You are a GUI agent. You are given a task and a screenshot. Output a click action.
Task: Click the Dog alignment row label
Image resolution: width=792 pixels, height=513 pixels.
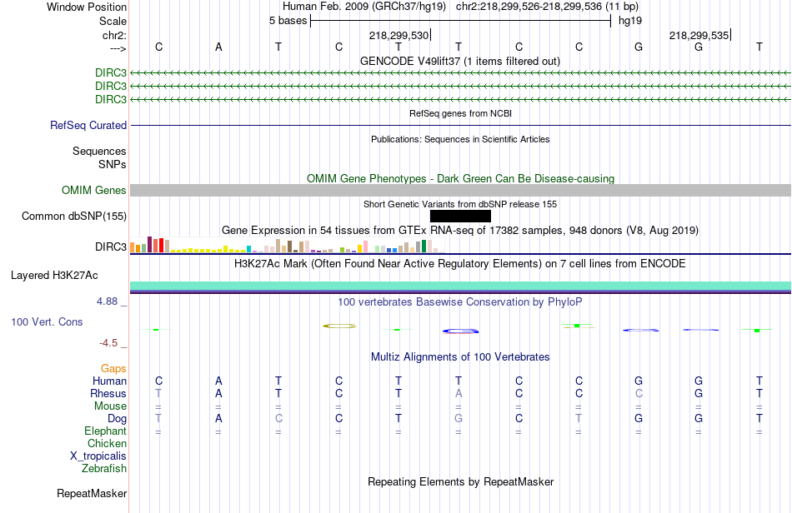[117, 419]
